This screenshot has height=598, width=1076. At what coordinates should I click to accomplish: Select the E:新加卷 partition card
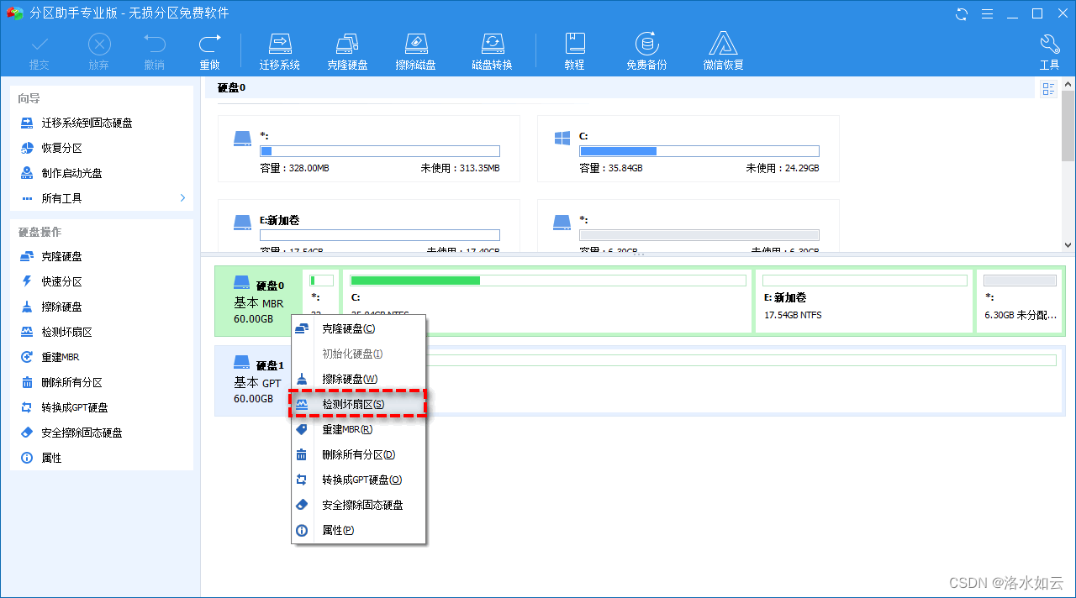(x=369, y=225)
